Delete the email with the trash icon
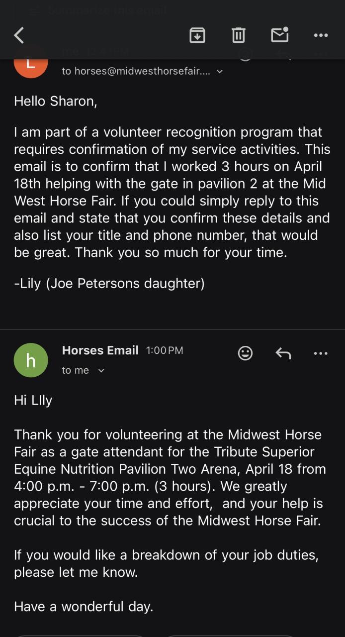 (x=239, y=35)
